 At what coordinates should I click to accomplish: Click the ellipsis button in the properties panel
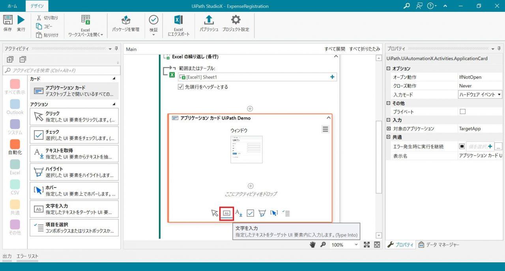point(499,146)
